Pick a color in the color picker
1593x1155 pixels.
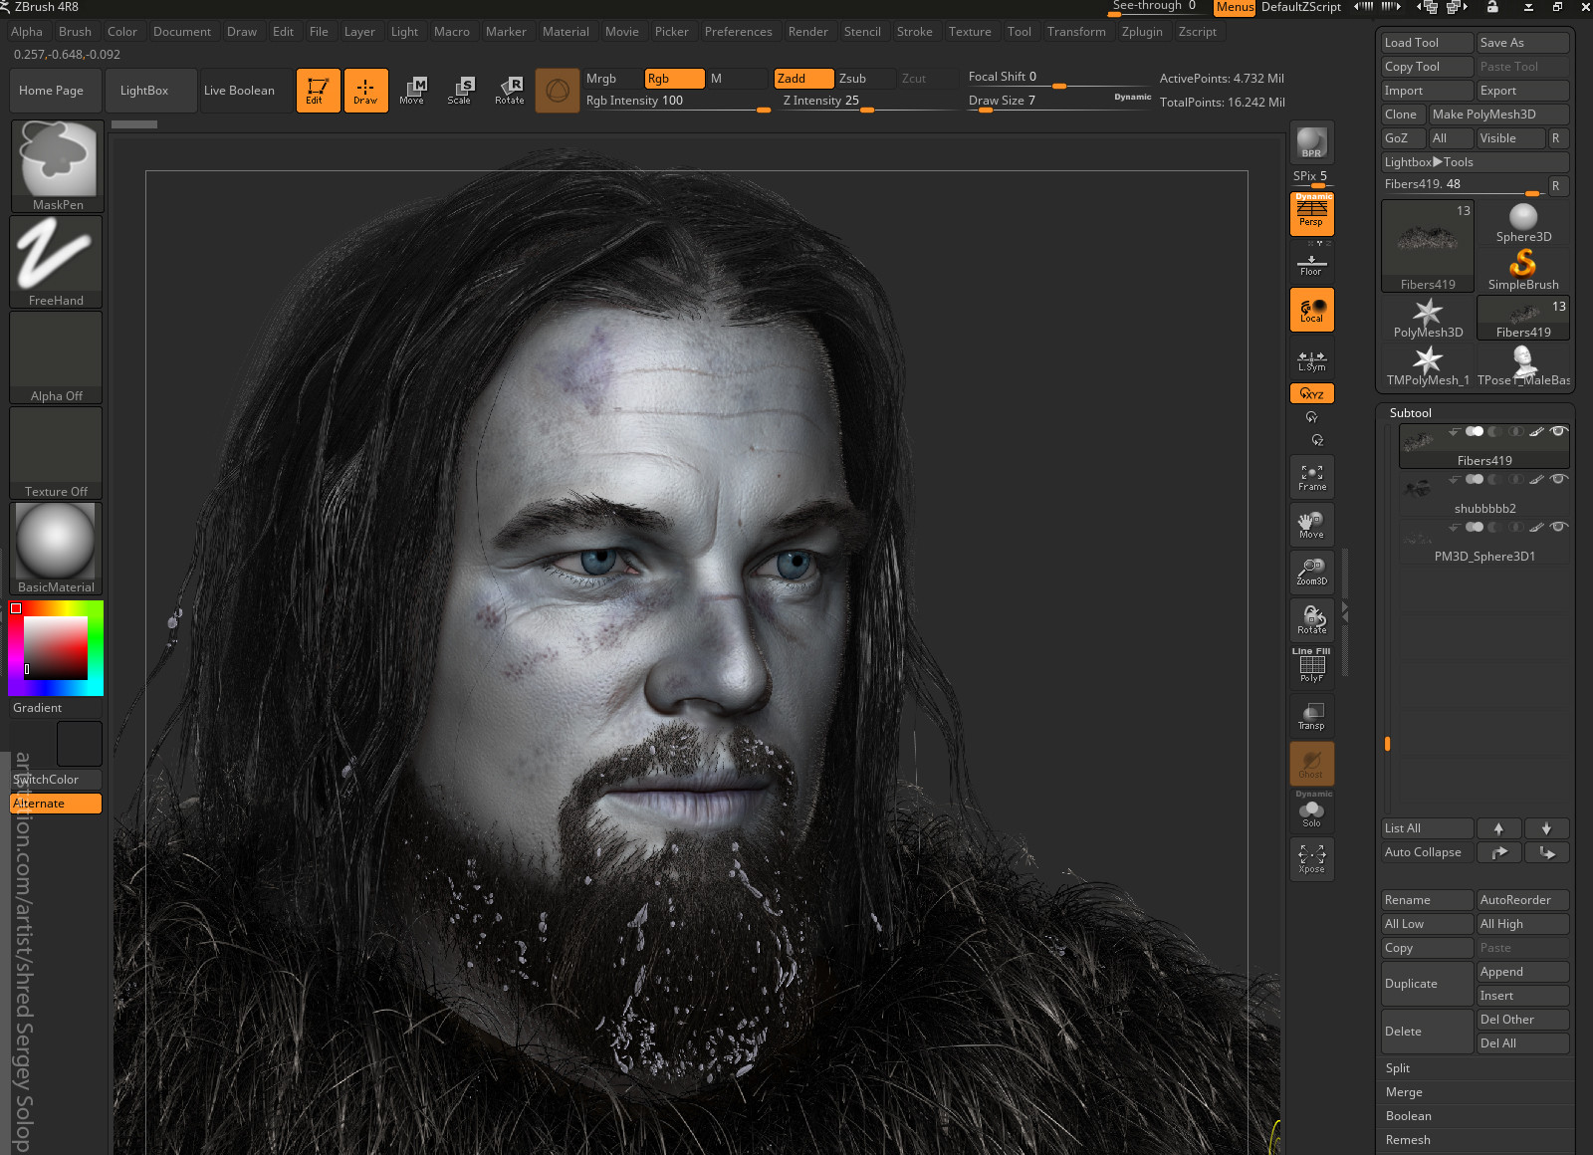point(56,648)
